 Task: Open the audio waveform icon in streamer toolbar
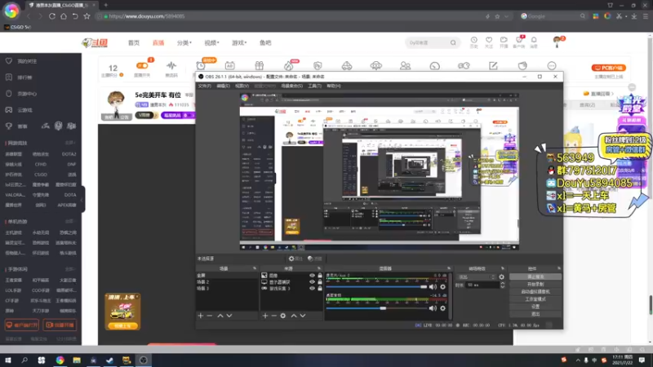point(171,66)
